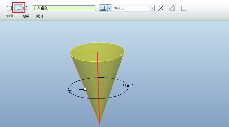
Task: Open the 放置 placement tab
Action: pos(10,16)
